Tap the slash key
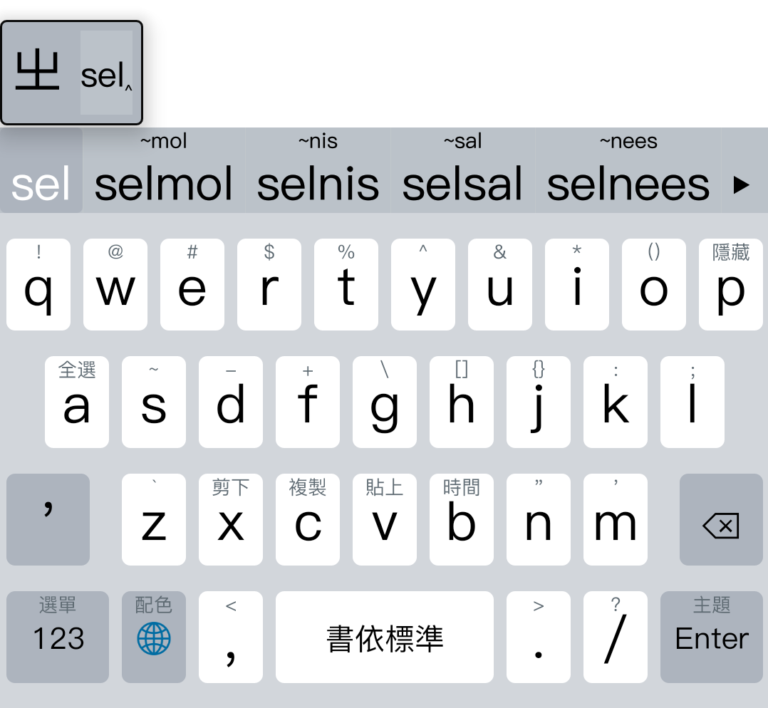The height and width of the screenshot is (708, 768). [616, 636]
